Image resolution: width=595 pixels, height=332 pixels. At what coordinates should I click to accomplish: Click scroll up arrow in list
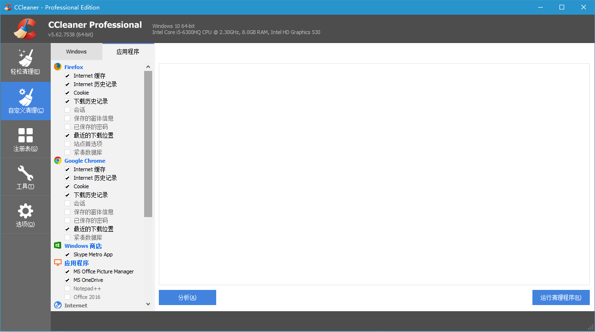(x=148, y=67)
